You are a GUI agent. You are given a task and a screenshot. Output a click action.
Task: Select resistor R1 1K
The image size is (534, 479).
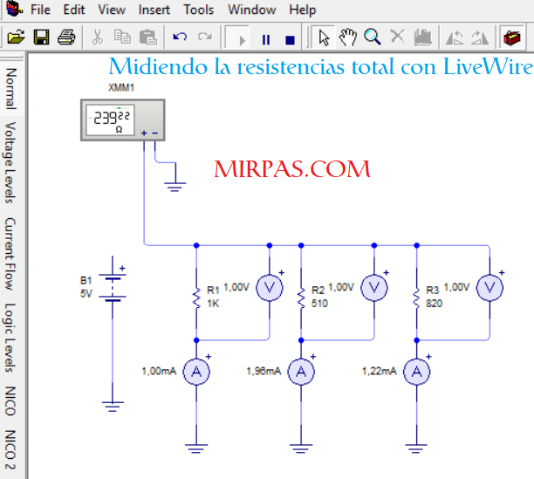click(x=196, y=298)
